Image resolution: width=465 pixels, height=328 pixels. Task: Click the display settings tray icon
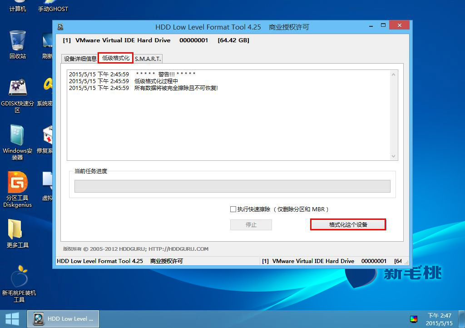pyautogui.click(x=413, y=319)
